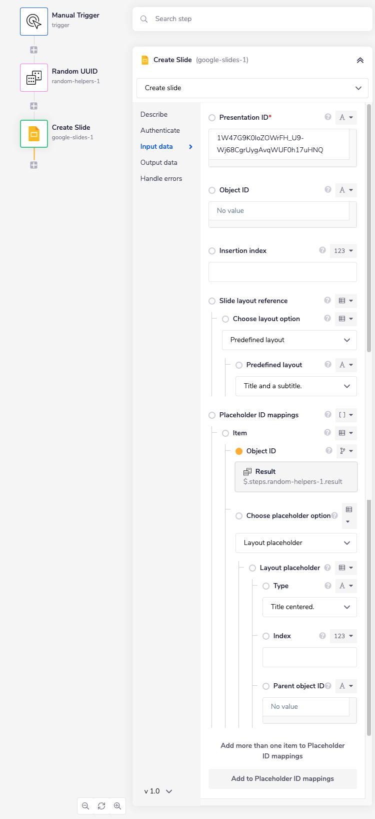Viewport: 375px width, 819px height.
Task: Open the Title and a subtitle layout dropdown
Action: point(296,386)
